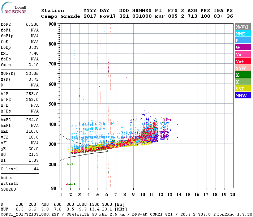Click the Lowell Digisonde logo
Image resolution: width=253 pixels, height=217 pixels.
(x=14, y=8)
